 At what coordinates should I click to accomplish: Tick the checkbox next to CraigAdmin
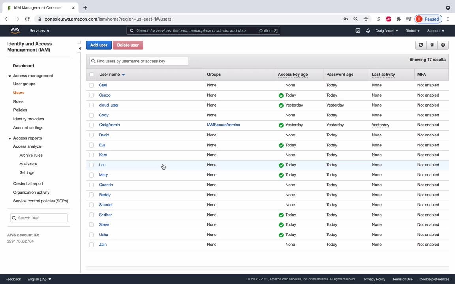tap(91, 125)
